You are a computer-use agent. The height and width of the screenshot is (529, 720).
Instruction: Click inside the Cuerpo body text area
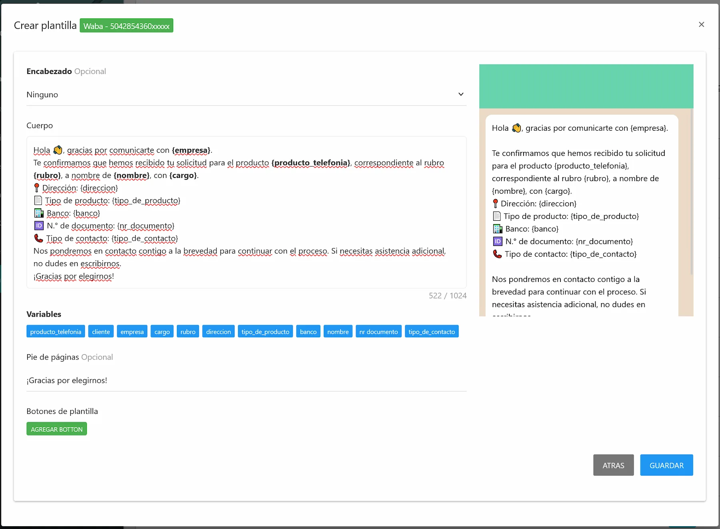246,212
